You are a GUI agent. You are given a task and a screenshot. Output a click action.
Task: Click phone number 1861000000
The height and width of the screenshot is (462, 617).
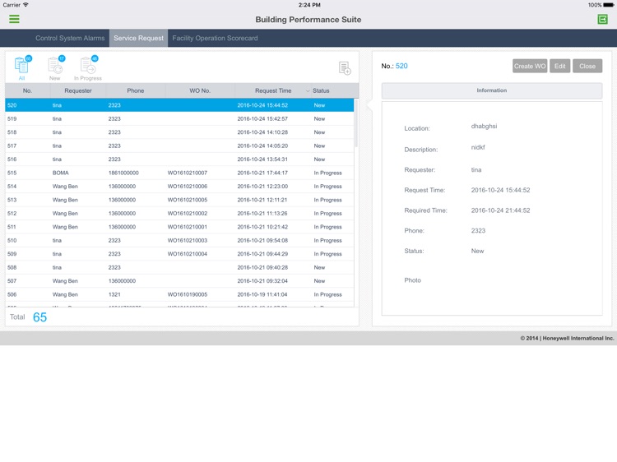[x=123, y=173]
